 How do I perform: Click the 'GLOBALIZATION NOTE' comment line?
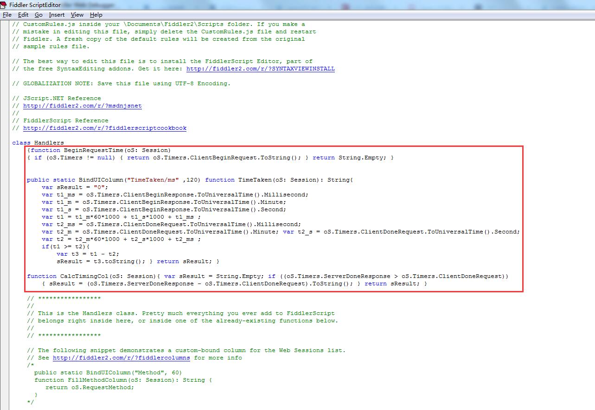point(121,83)
